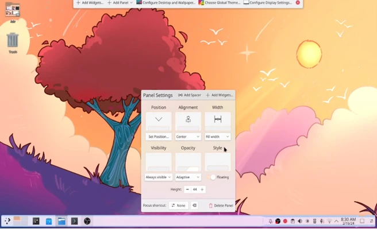Click the Position preview tile with arrow

pos(159,121)
